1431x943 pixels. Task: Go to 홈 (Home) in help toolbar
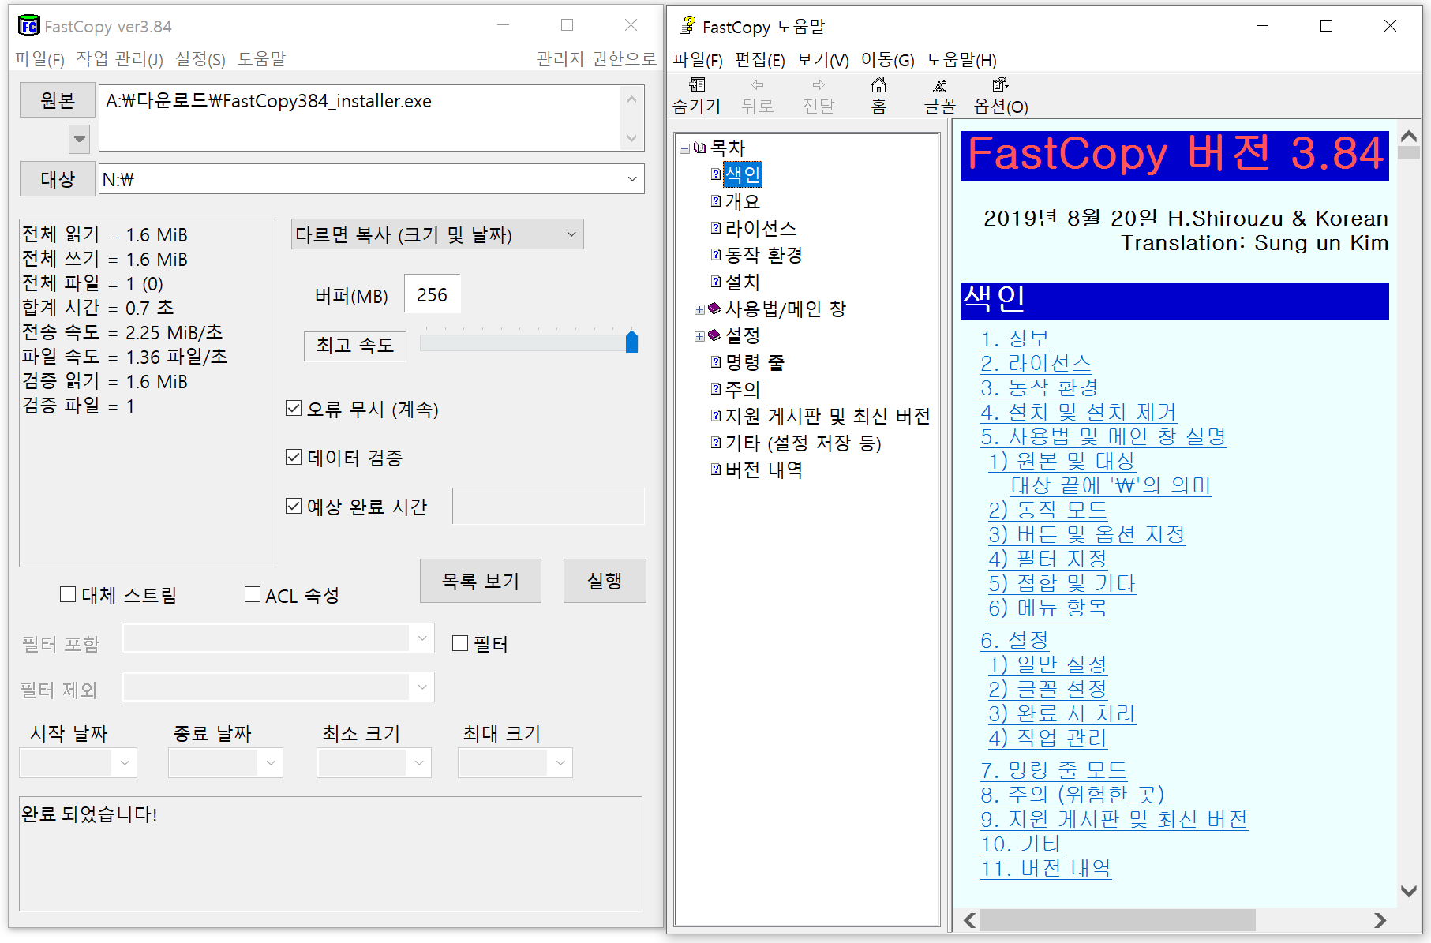[878, 85]
